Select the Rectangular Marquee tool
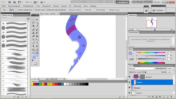This screenshot has width=176, height=99. point(34,20)
